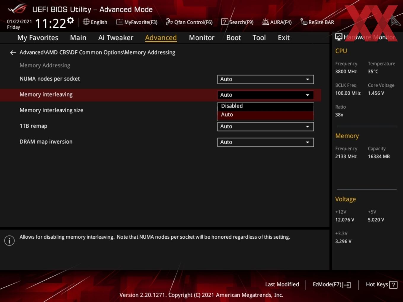Open the 1TB remap dropdown
This screenshot has height=302, width=403.
pos(266,126)
